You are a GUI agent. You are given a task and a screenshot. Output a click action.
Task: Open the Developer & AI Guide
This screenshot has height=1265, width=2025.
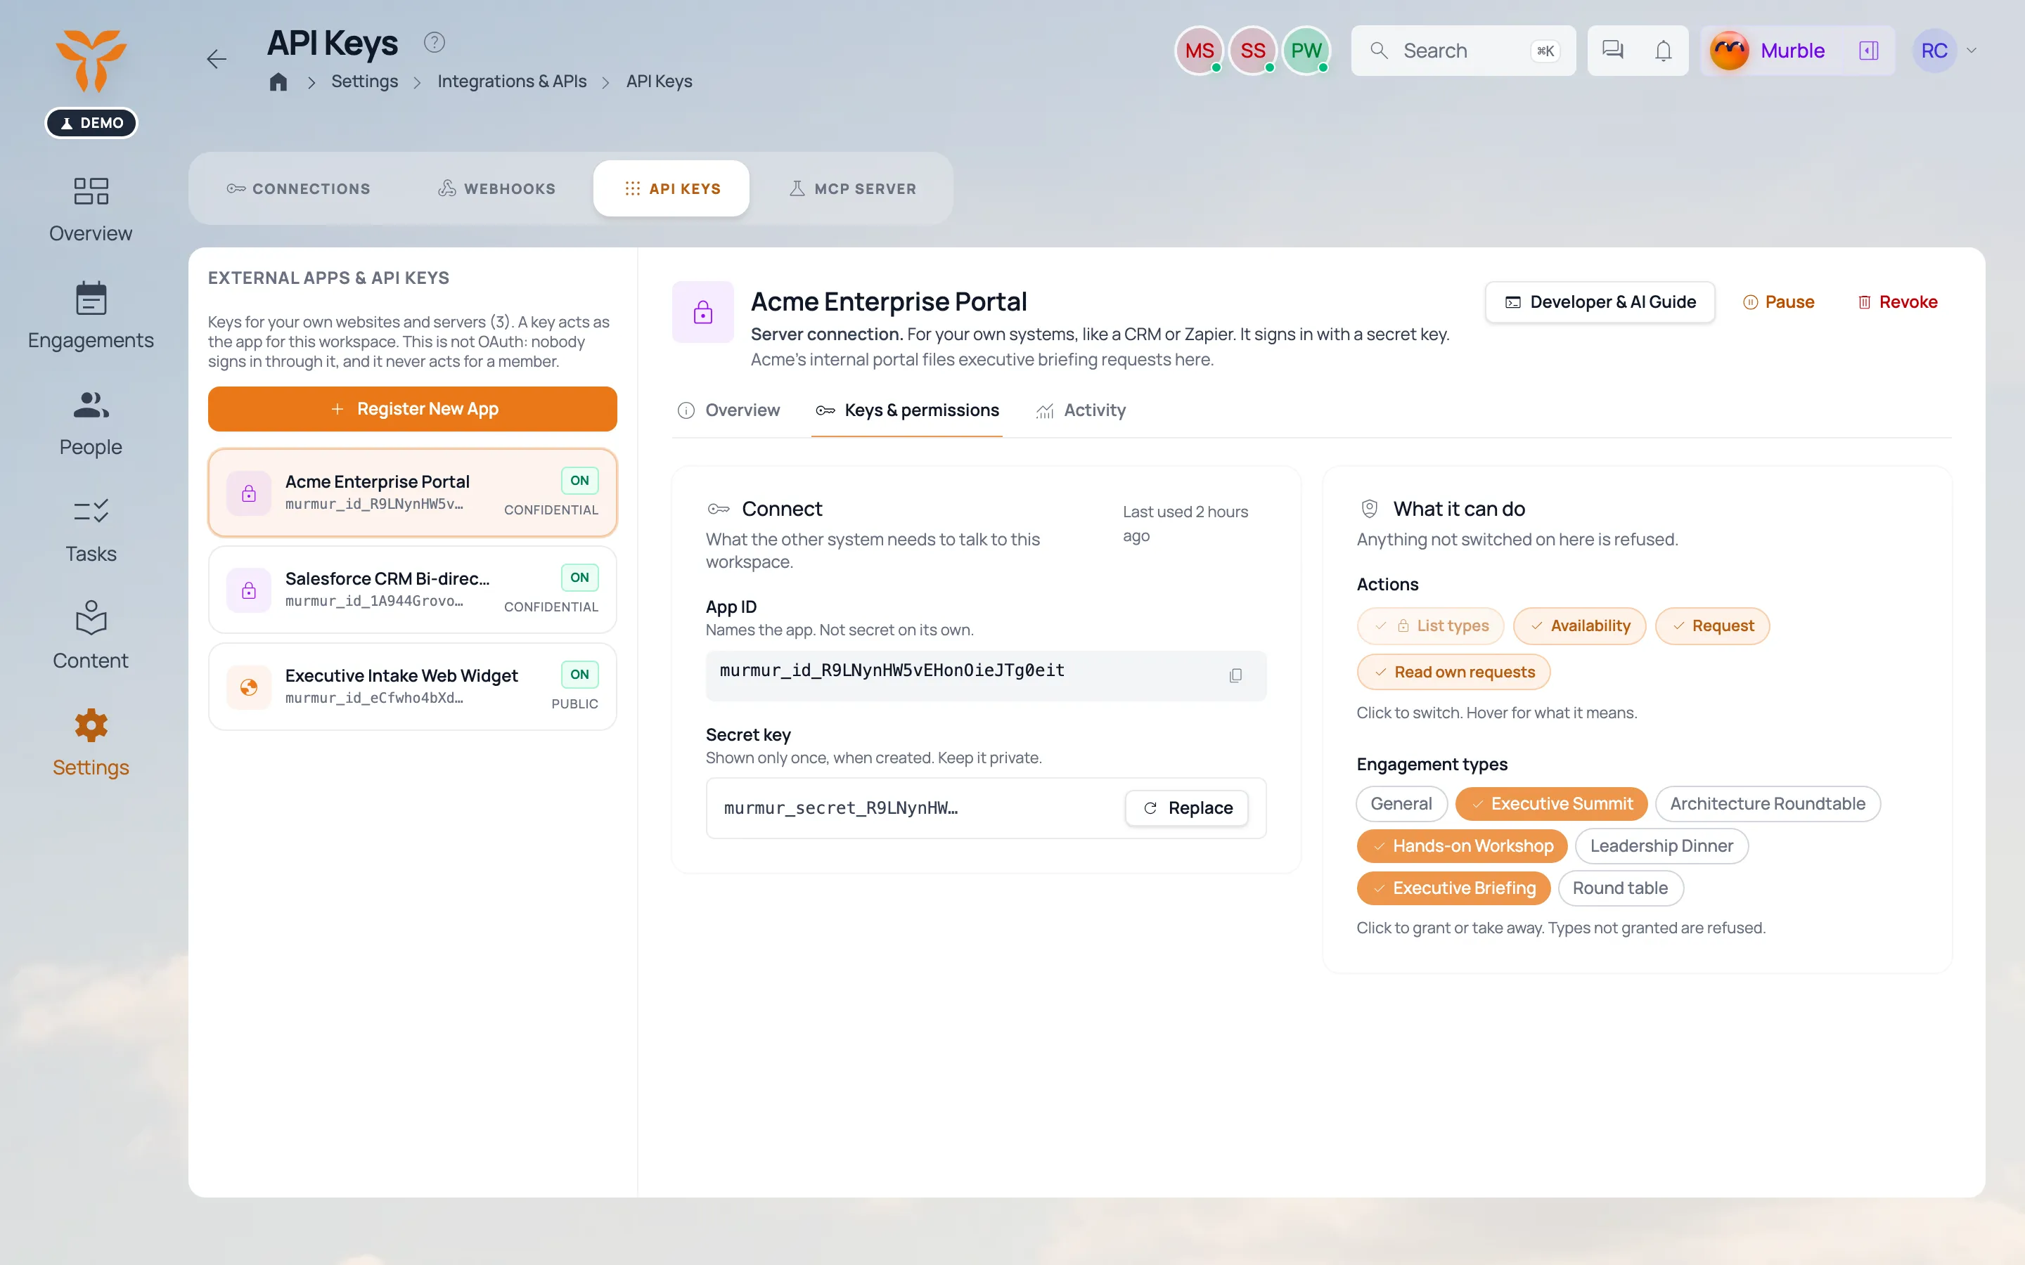click(x=1600, y=302)
